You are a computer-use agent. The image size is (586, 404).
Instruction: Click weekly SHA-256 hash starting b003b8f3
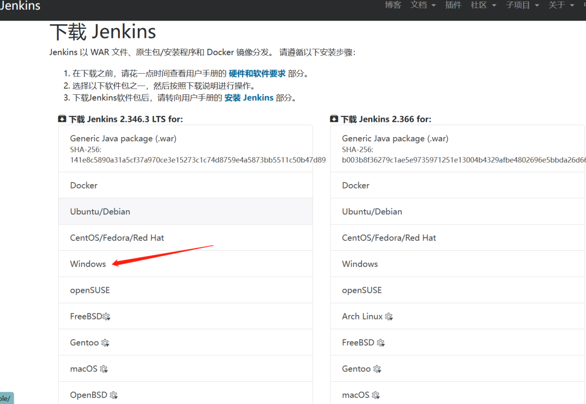coord(464,160)
